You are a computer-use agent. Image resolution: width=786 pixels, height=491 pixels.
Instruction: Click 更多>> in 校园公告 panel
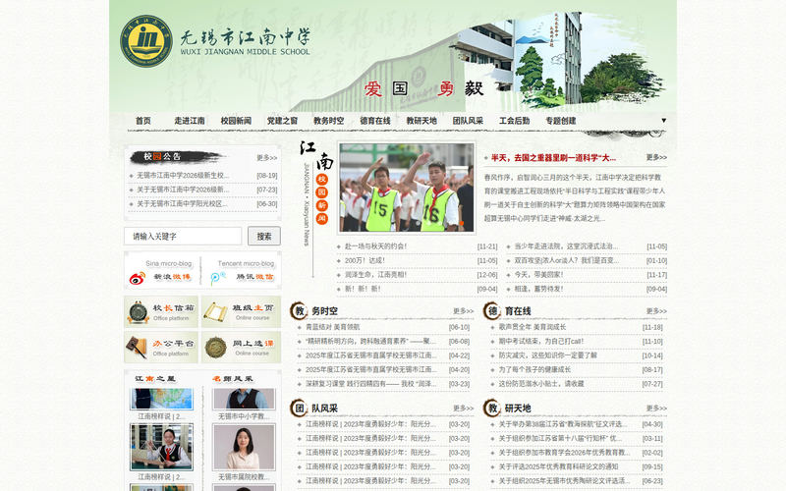point(266,157)
